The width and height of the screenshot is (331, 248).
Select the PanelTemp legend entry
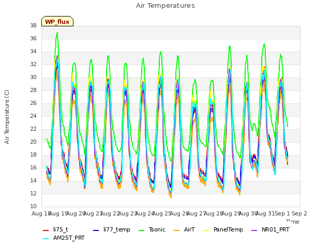click(x=223, y=229)
